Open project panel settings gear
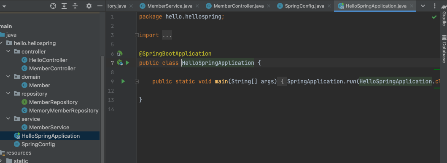Image resolution: width=447 pixels, height=163 pixels. (x=89, y=6)
